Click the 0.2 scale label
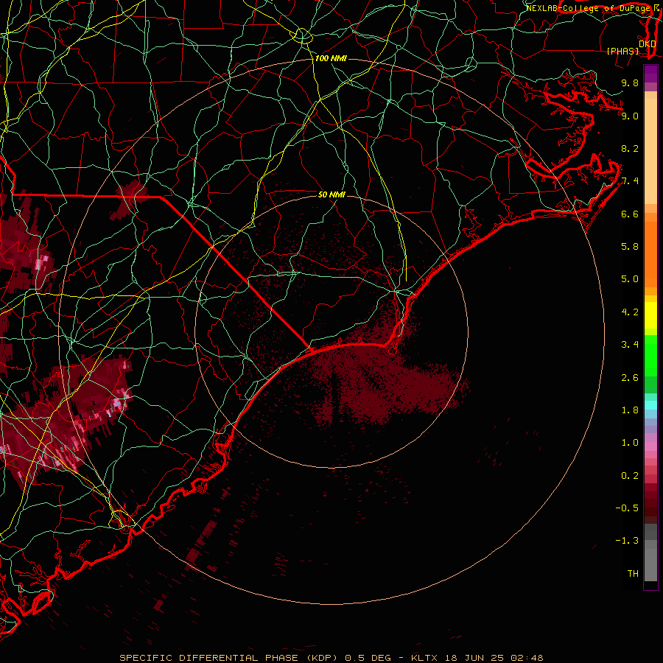 (x=630, y=476)
